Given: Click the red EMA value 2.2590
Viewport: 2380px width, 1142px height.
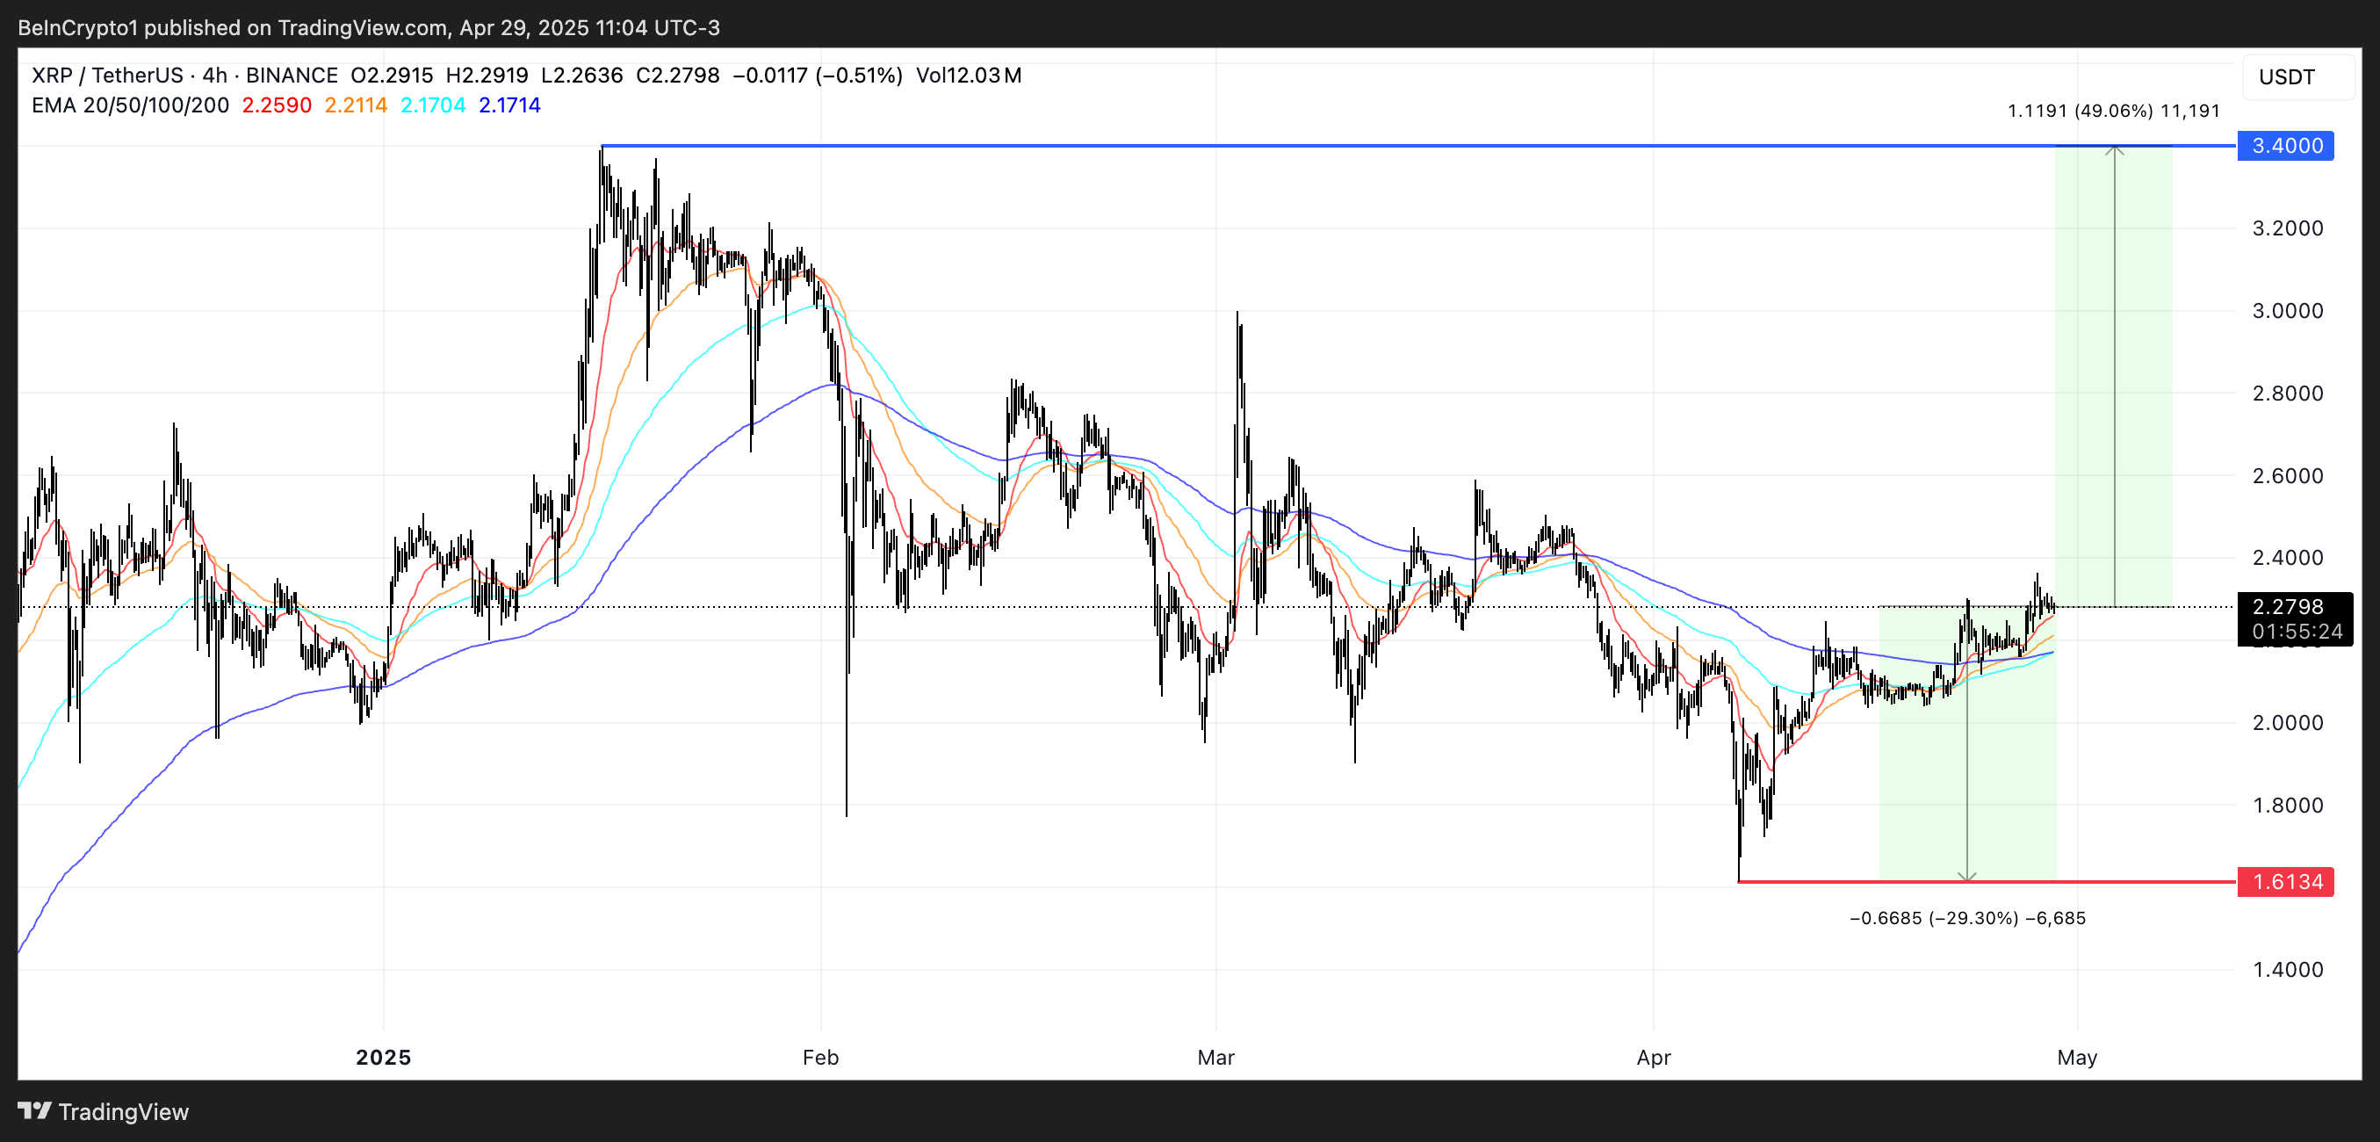Looking at the screenshot, I should click(x=277, y=105).
